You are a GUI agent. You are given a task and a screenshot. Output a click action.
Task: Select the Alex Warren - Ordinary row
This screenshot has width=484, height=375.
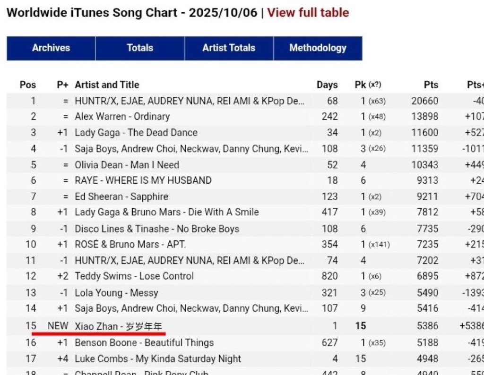point(245,117)
